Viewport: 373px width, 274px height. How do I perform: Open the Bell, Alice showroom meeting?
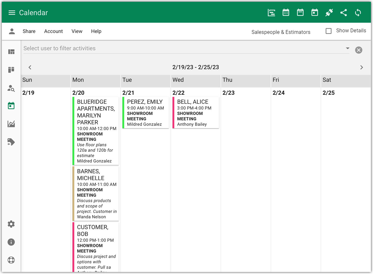196,113
